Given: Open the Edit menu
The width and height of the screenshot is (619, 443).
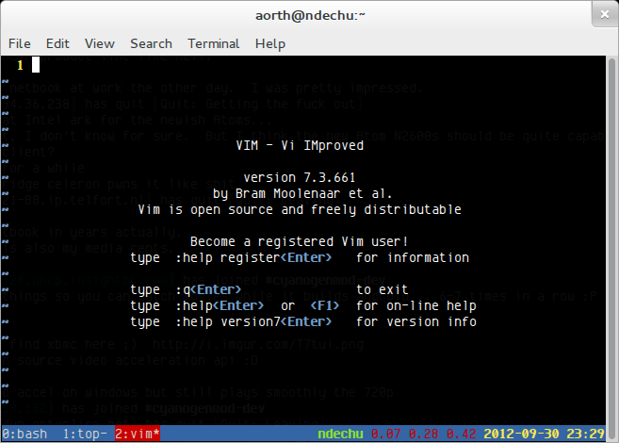Looking at the screenshot, I should coord(57,43).
